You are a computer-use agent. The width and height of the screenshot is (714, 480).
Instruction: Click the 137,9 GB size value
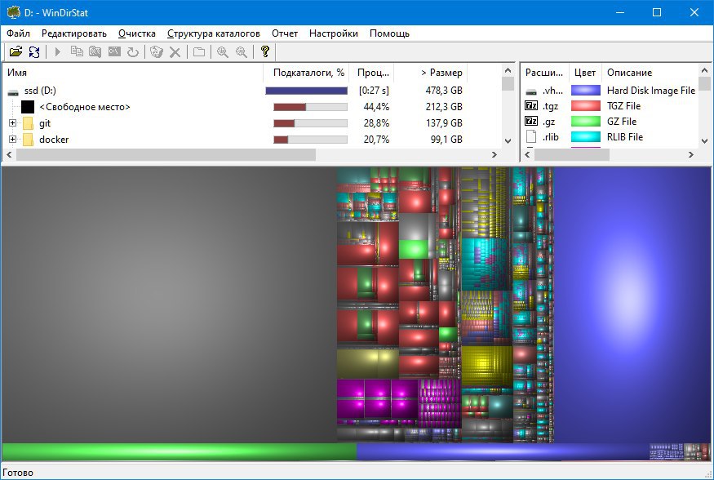(444, 123)
